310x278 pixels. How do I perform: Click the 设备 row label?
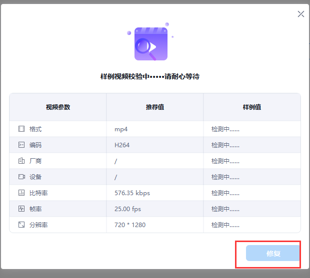[x=35, y=177]
